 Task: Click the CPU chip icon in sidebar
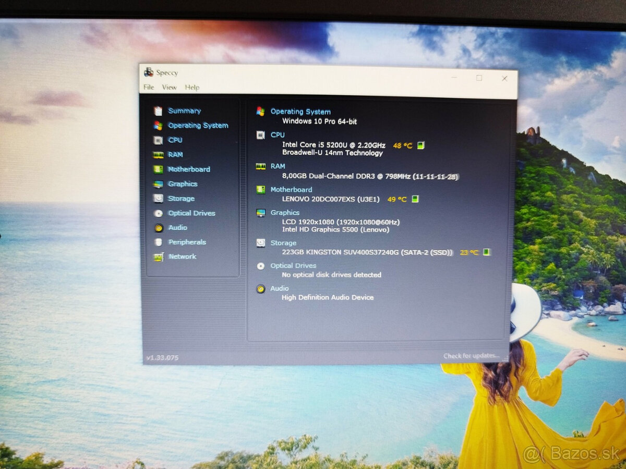[158, 140]
